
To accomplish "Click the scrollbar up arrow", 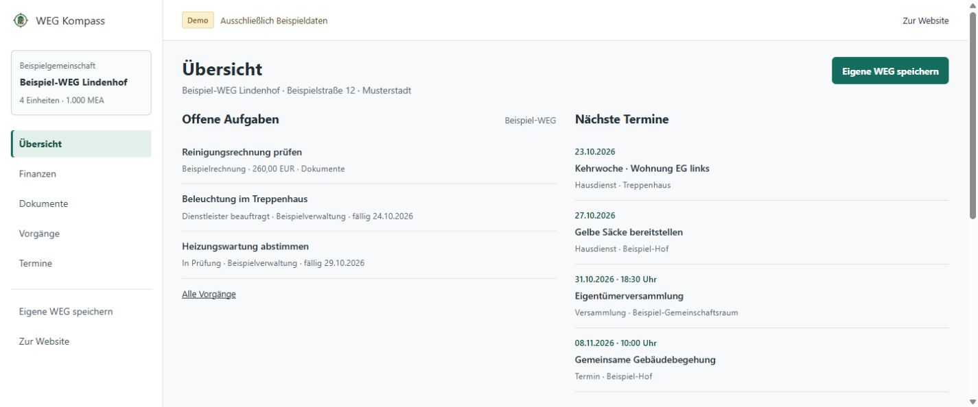I will click(972, 5).
